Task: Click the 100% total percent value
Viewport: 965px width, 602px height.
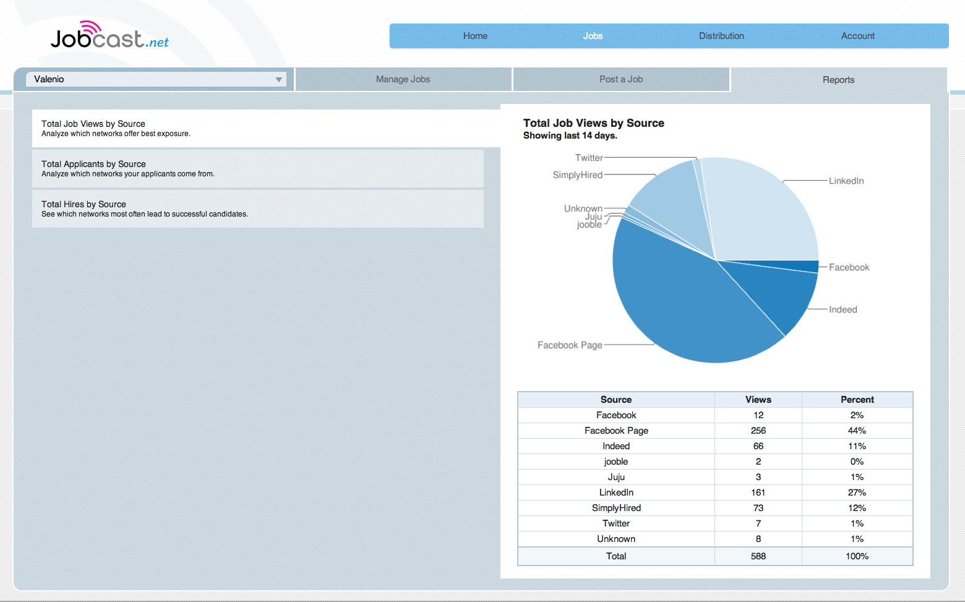Action: click(x=857, y=556)
